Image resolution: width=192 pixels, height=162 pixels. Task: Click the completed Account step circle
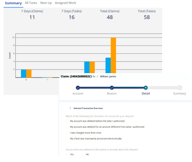pos(78,88)
